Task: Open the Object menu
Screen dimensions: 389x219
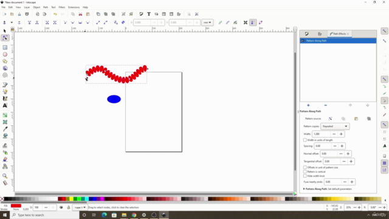Action: click(36, 7)
